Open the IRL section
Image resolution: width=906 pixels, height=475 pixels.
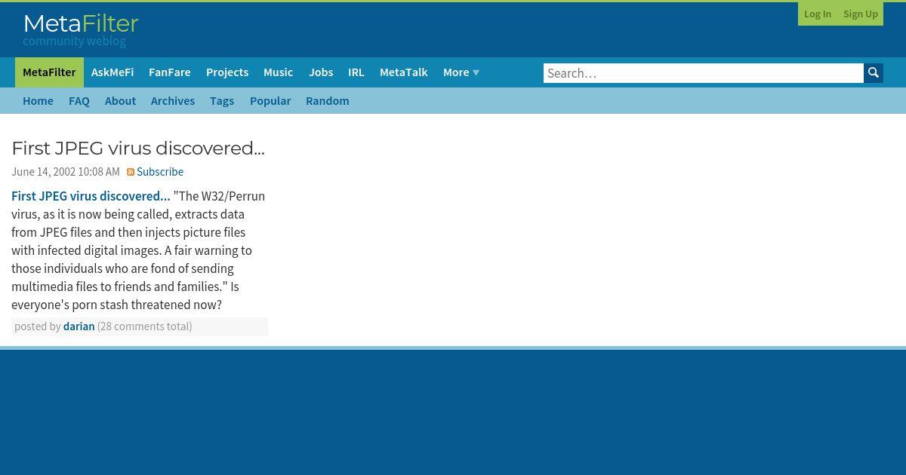pos(356,72)
